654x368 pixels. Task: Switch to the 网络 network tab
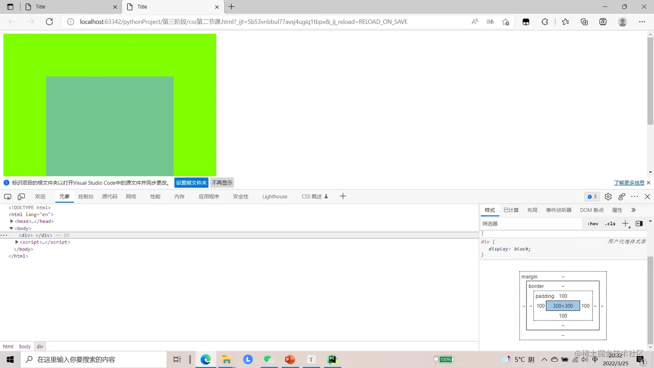[x=131, y=196]
